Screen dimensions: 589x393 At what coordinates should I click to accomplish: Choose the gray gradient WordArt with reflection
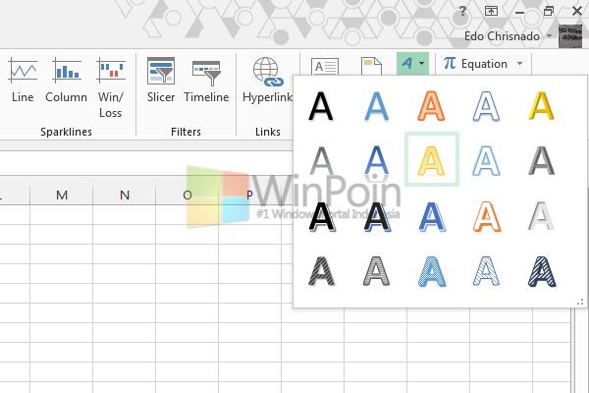[x=322, y=161]
